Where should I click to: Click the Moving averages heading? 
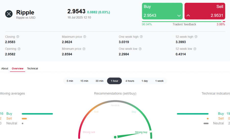click(12, 93)
